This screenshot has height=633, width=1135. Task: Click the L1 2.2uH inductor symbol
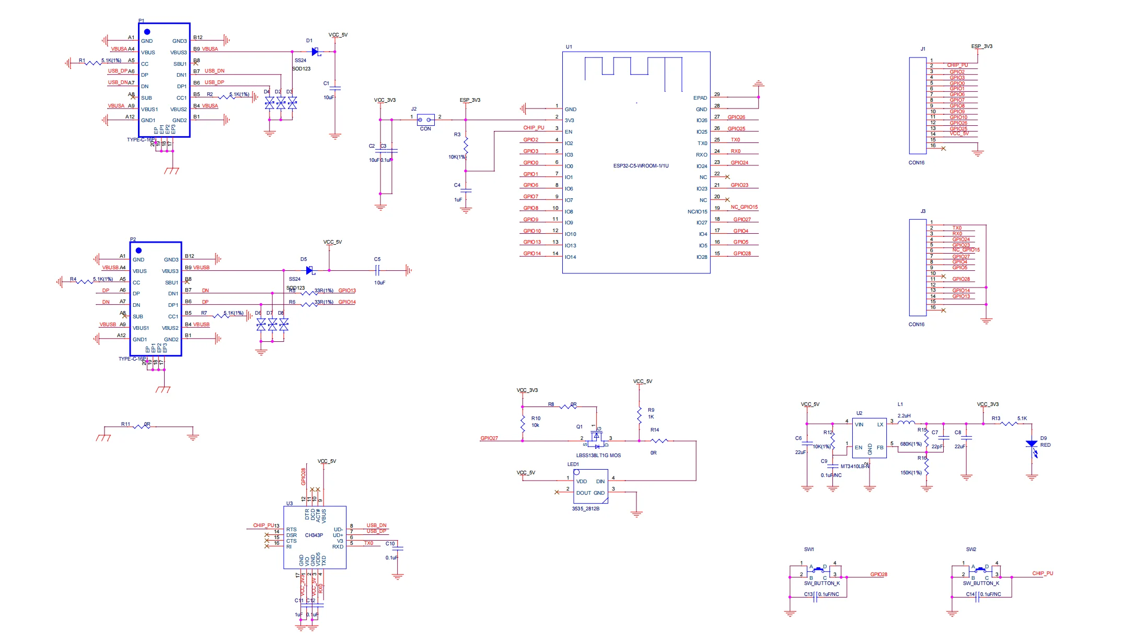907,422
